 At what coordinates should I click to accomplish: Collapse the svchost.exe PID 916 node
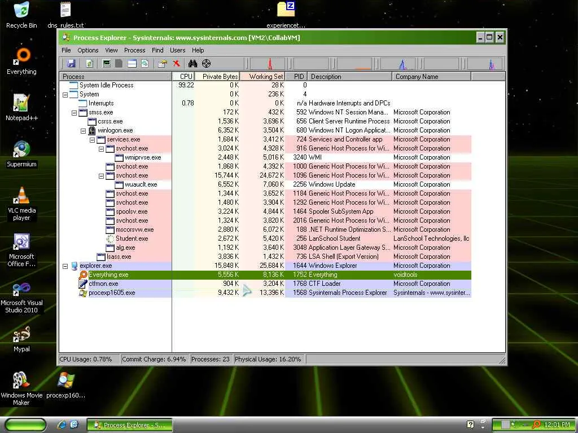point(102,149)
